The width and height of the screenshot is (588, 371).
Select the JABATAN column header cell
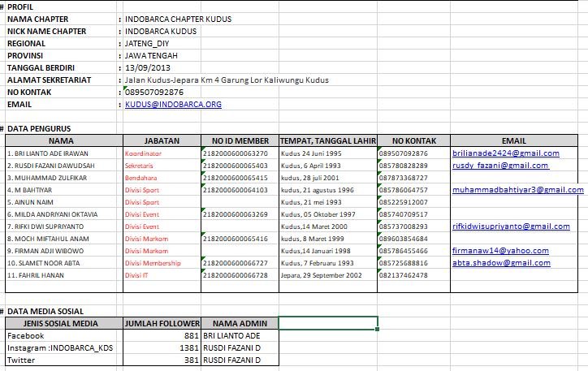162,140
